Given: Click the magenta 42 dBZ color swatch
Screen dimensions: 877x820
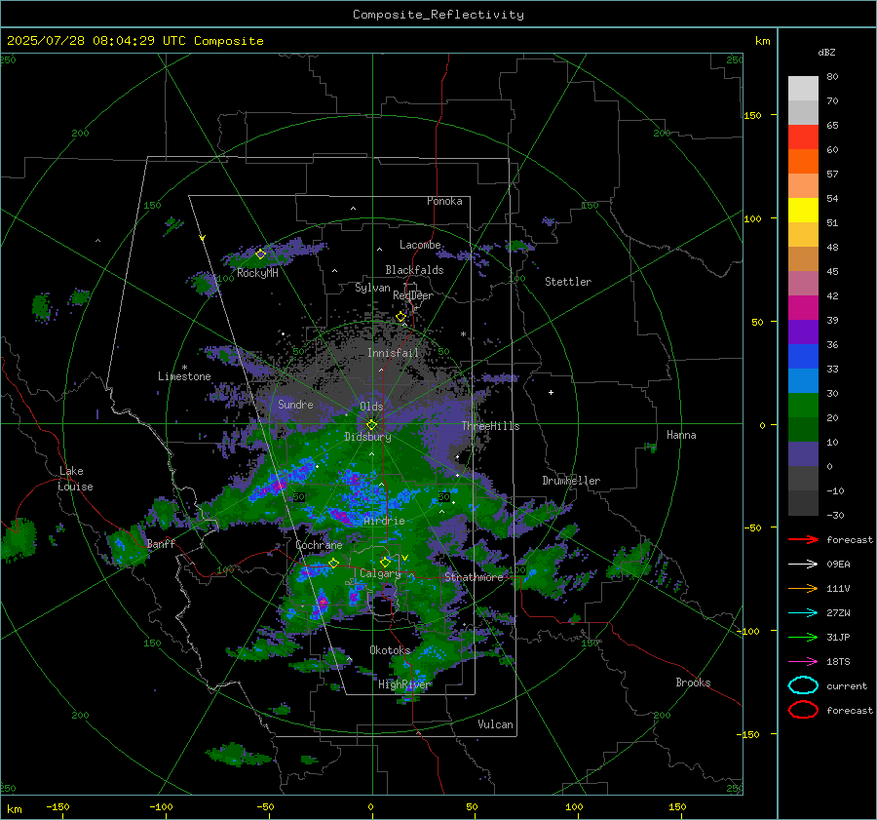Looking at the screenshot, I should point(803,308).
